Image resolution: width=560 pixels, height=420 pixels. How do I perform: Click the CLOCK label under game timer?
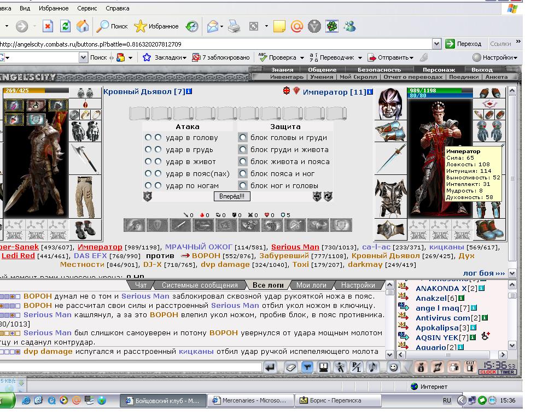[x=488, y=372]
